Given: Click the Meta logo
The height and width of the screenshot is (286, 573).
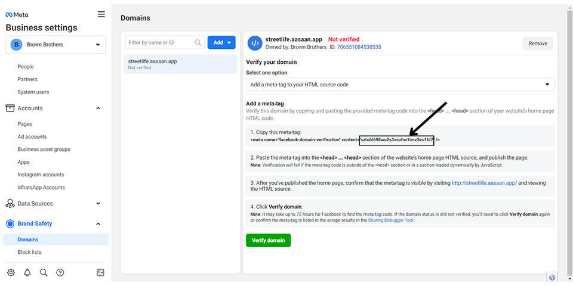Looking at the screenshot, I should tap(17, 15).
